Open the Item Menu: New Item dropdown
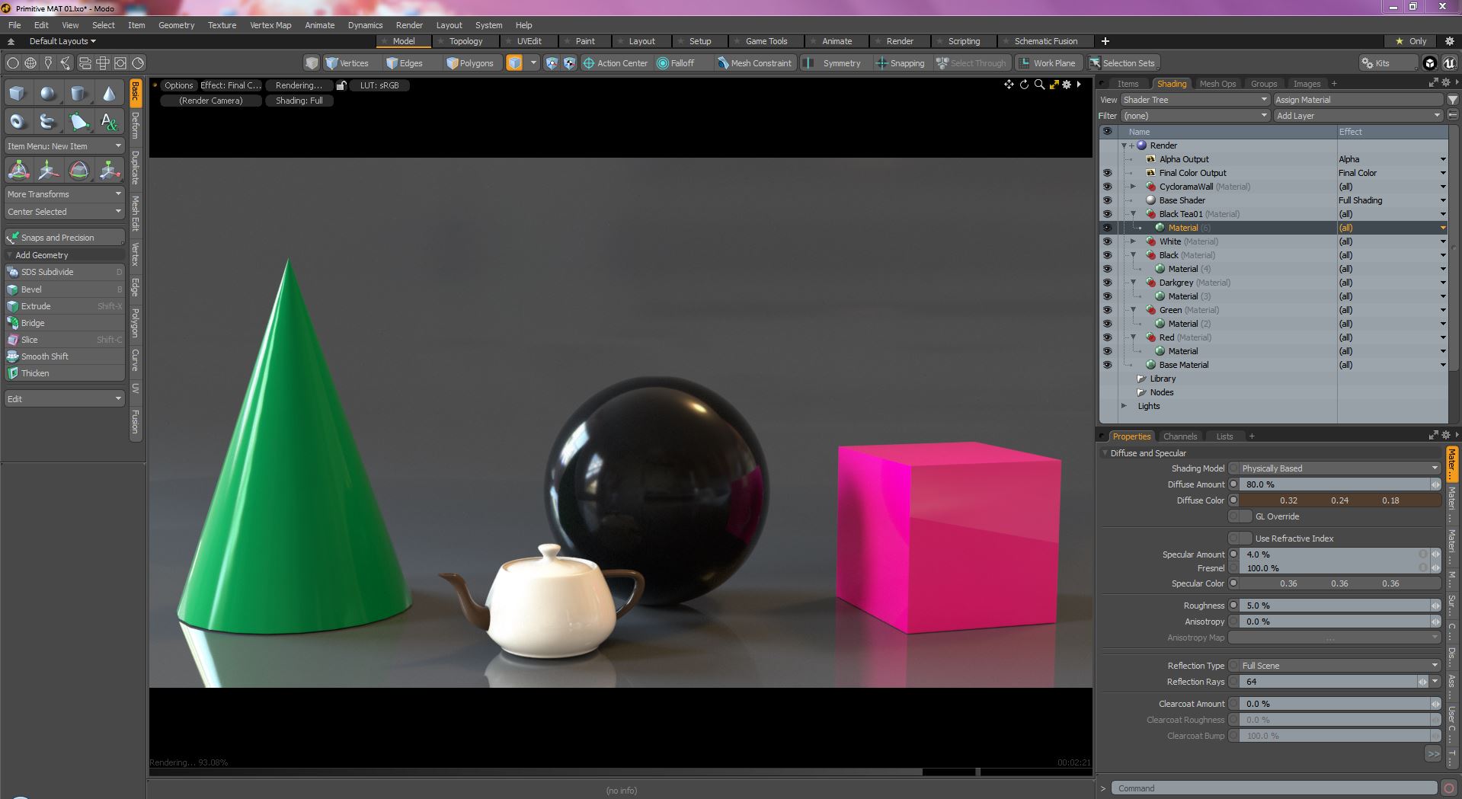1462x799 pixels. [x=65, y=146]
